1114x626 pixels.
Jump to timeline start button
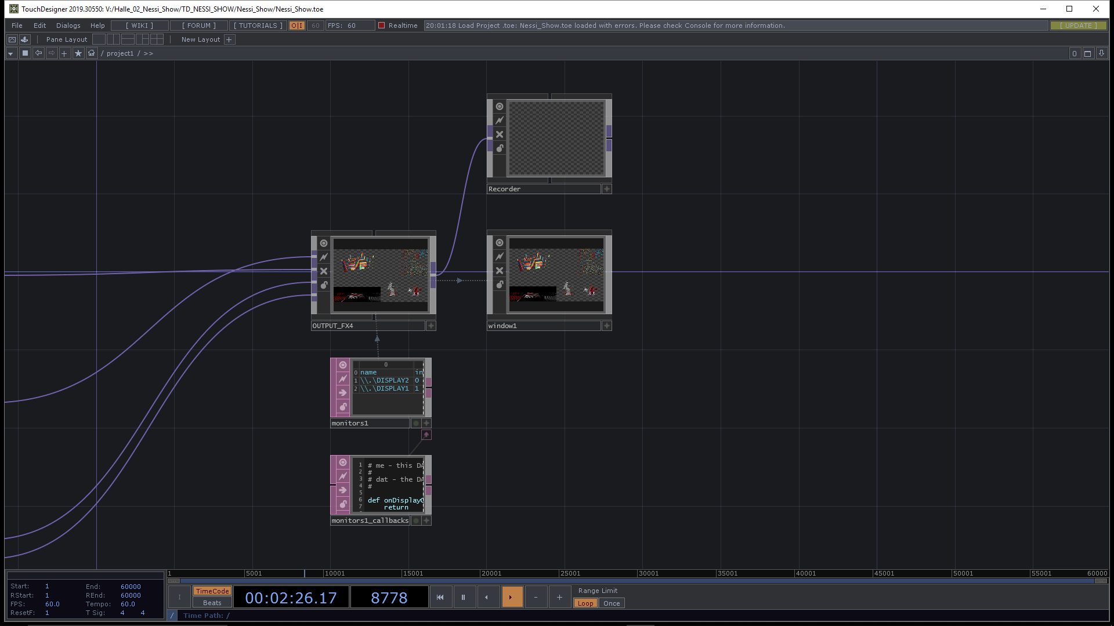(440, 597)
